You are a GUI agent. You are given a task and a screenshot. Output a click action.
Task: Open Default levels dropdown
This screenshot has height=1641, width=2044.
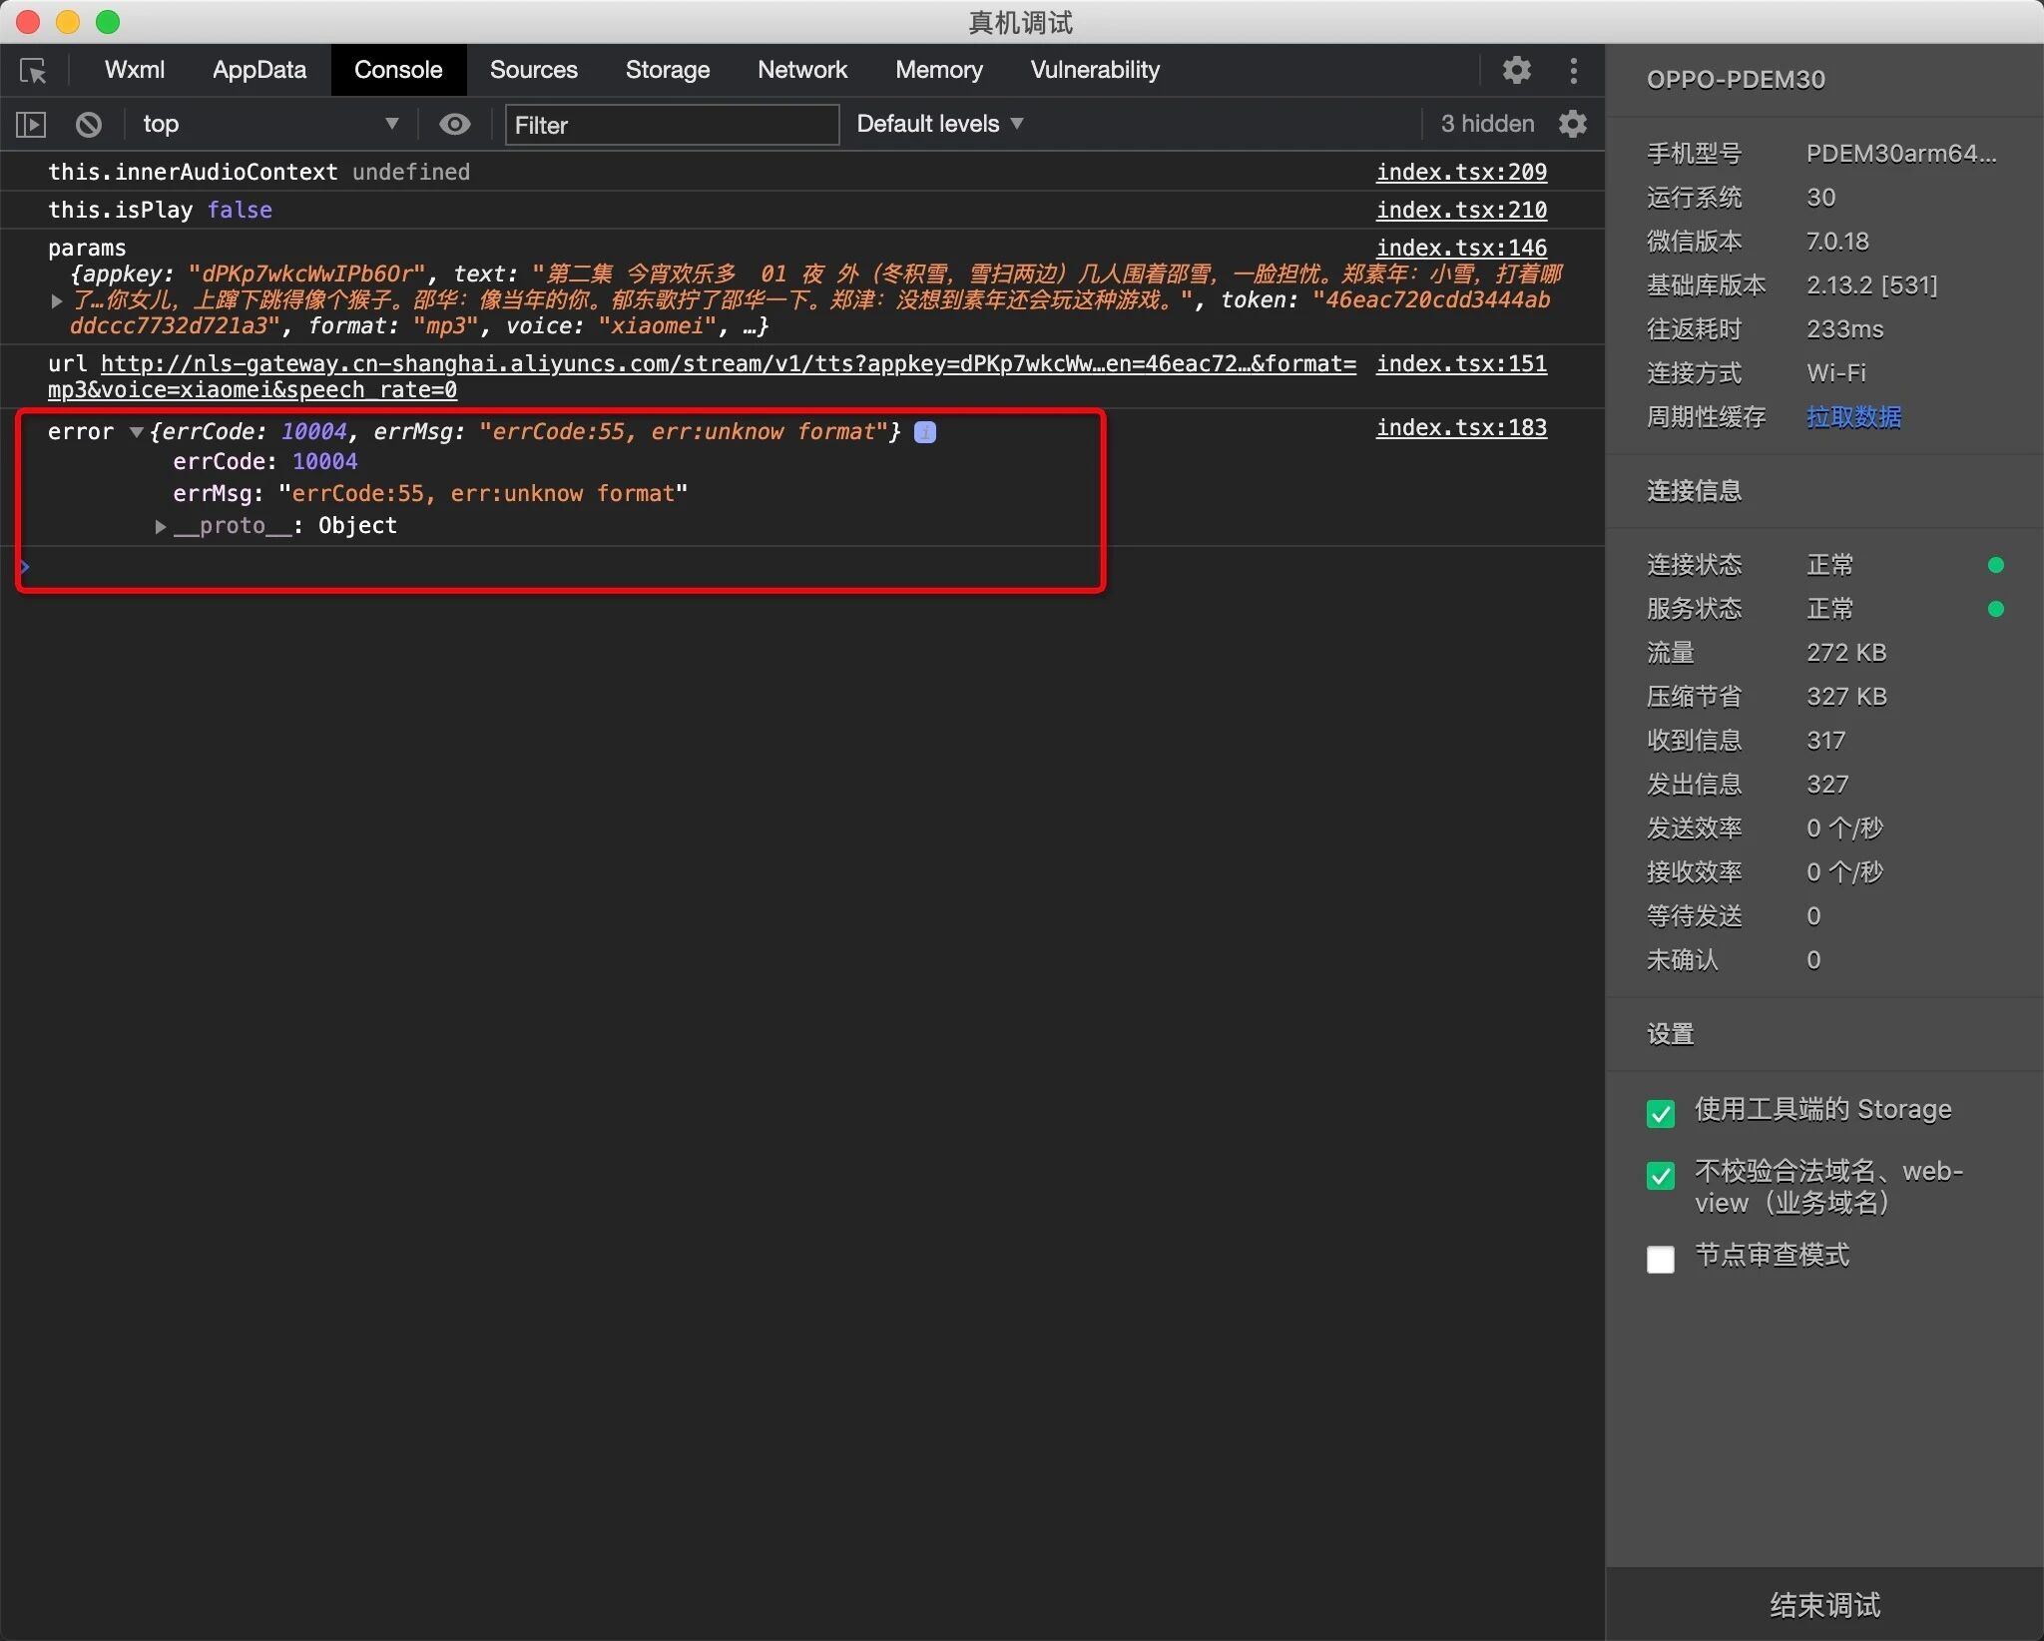click(939, 124)
